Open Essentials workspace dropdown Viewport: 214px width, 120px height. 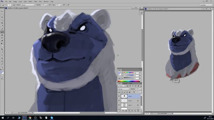coord(206,5)
